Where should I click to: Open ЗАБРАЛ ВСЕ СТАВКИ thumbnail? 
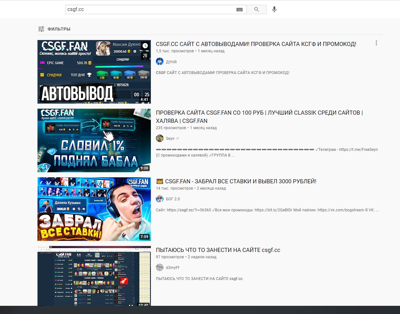point(94,209)
